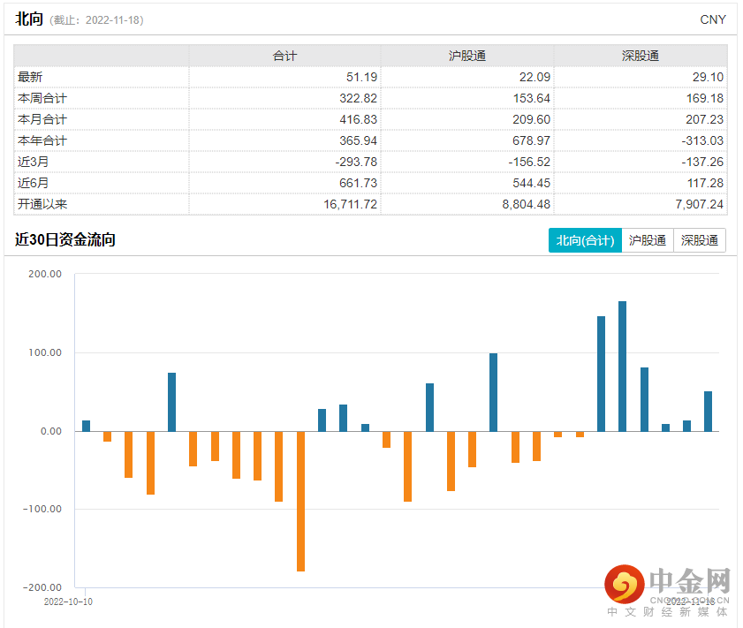The width and height of the screenshot is (743, 628).
Task: Click the 深股通 column header in the table
Action: coord(641,56)
